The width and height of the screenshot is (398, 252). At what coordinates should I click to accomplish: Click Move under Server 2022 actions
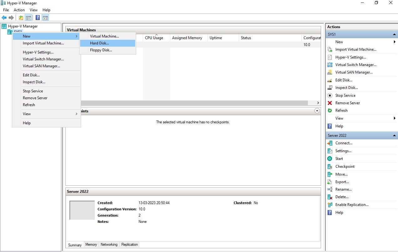341,174
